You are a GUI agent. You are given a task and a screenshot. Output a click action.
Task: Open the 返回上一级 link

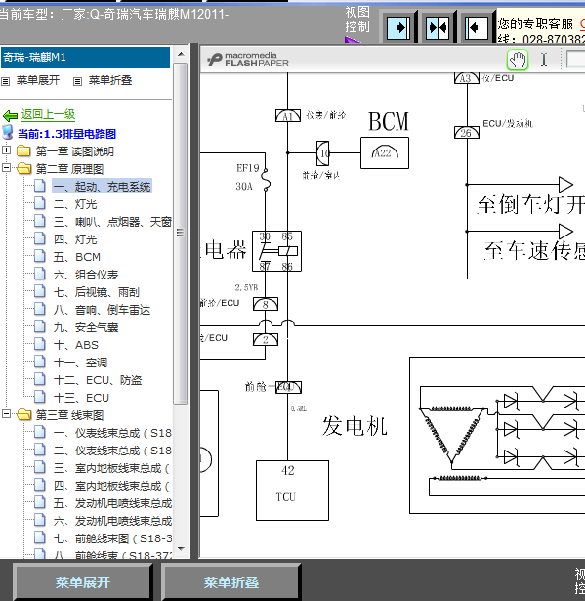pyautogui.click(x=48, y=114)
